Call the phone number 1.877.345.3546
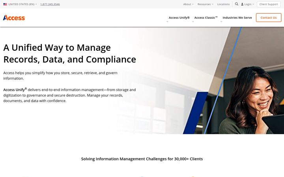The width and height of the screenshot is (284, 177). [x=50, y=4]
